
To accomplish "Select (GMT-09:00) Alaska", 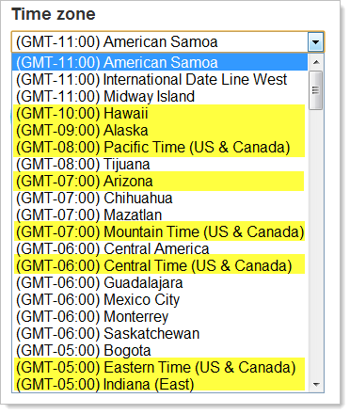I will pyautogui.click(x=160, y=130).
